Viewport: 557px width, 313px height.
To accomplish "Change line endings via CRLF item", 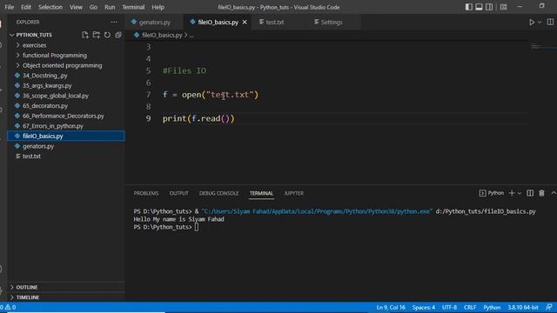I will pos(470,307).
